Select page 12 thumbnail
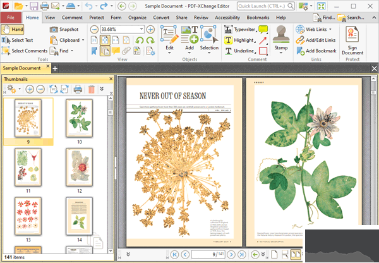379x263 pixels. 80,169
